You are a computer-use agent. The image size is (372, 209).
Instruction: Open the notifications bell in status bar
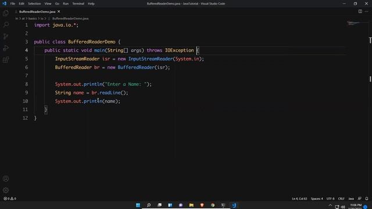click(367, 199)
